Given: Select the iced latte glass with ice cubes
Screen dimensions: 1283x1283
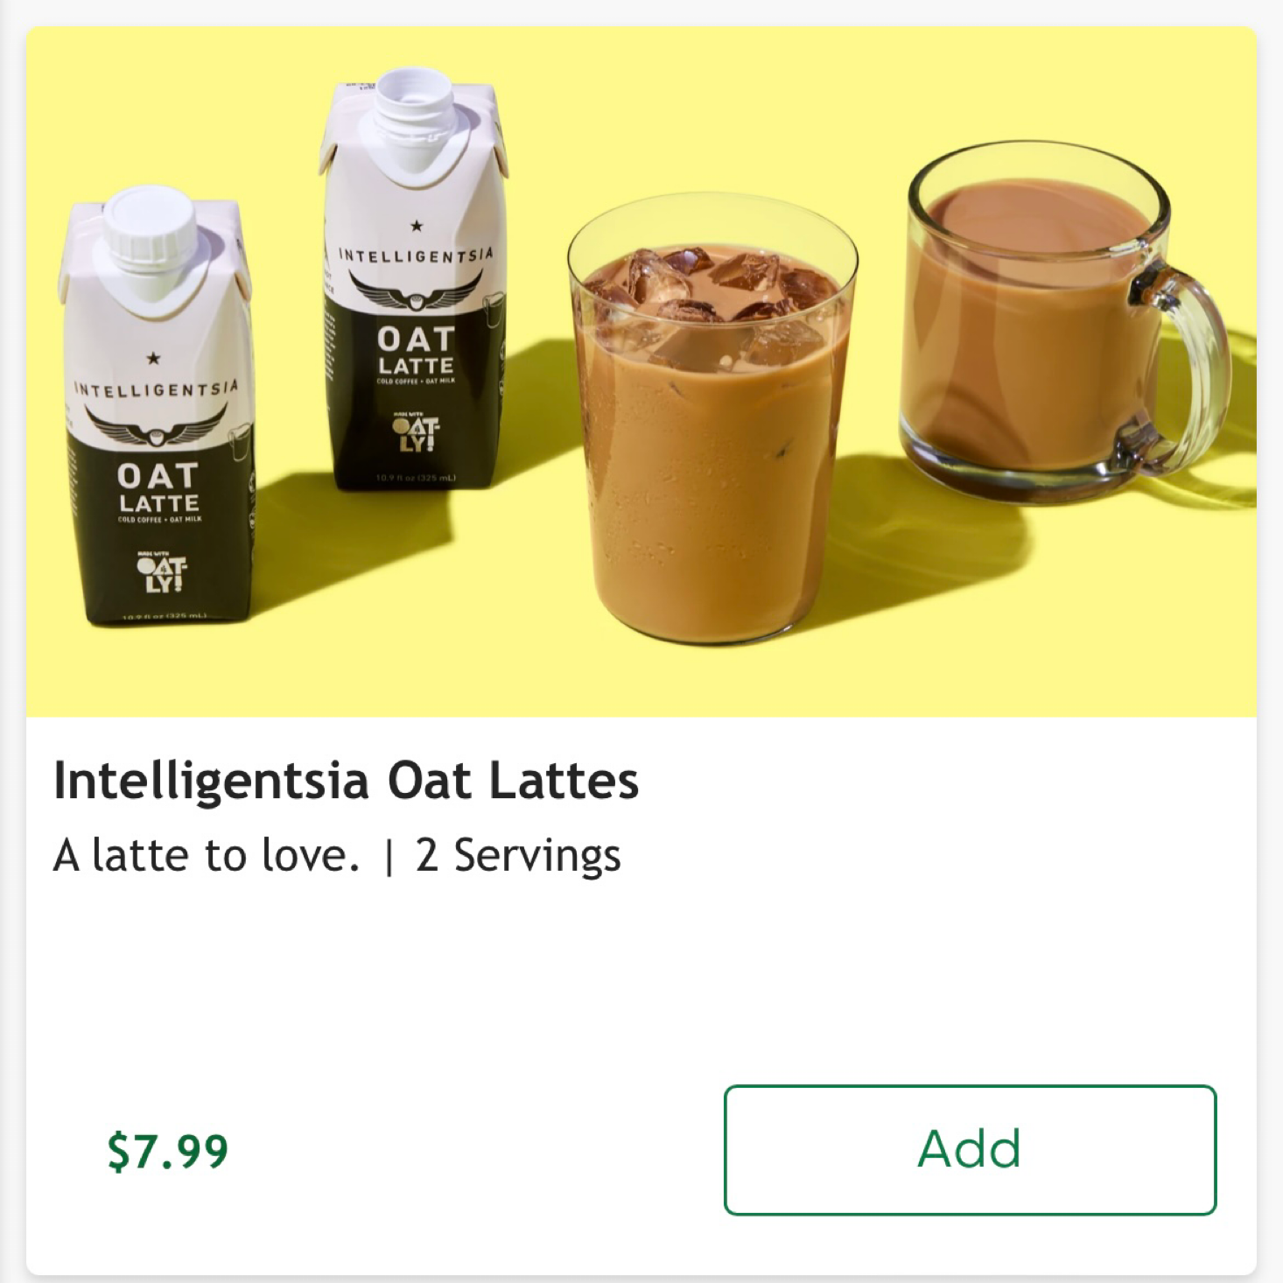Looking at the screenshot, I should (712, 418).
